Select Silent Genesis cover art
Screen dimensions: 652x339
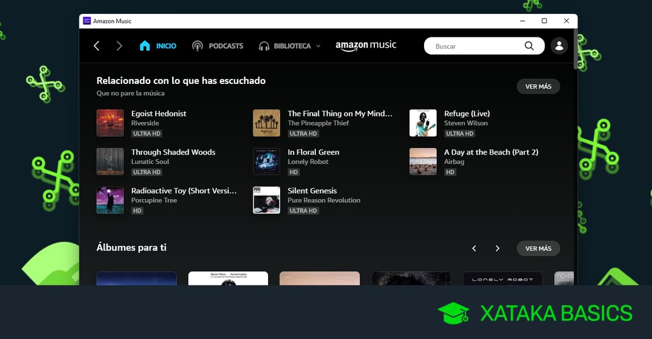267,200
